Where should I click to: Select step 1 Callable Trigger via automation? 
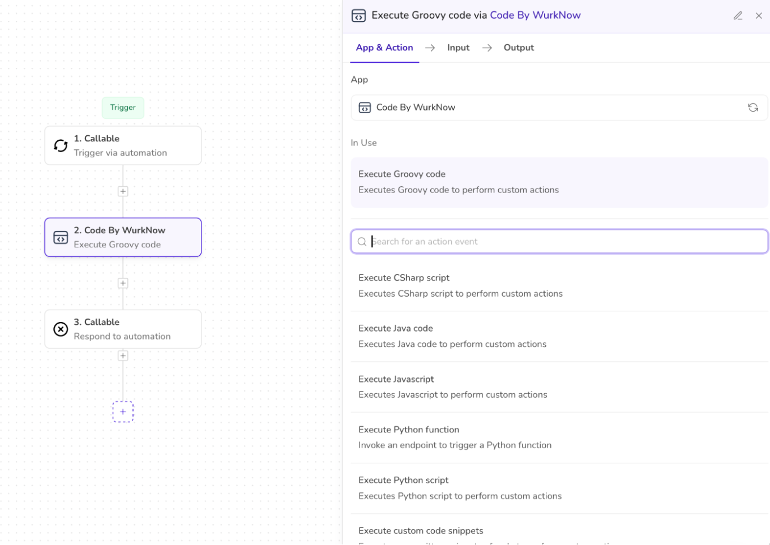tap(123, 145)
